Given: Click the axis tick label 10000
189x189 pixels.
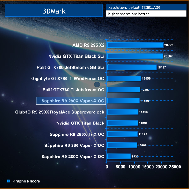Looking at the screenshot, I should coord(134,167).
